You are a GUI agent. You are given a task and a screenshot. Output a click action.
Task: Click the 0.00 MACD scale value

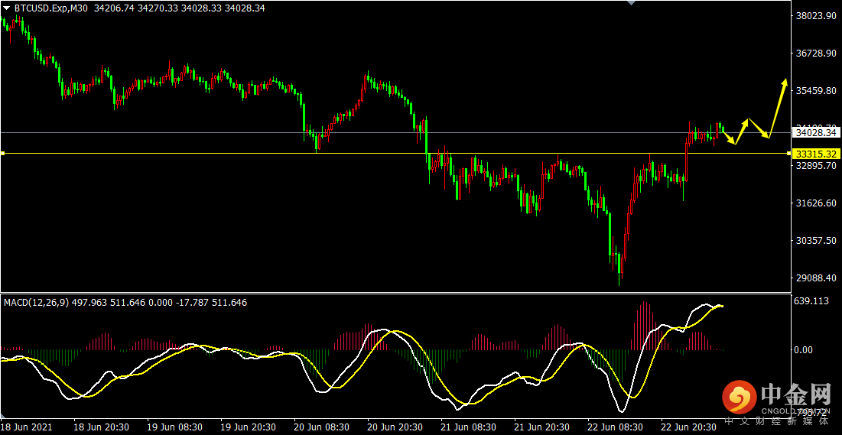tap(804, 349)
